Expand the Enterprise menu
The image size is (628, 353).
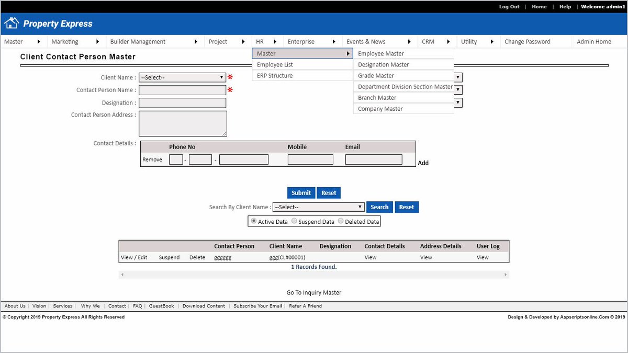click(312, 41)
